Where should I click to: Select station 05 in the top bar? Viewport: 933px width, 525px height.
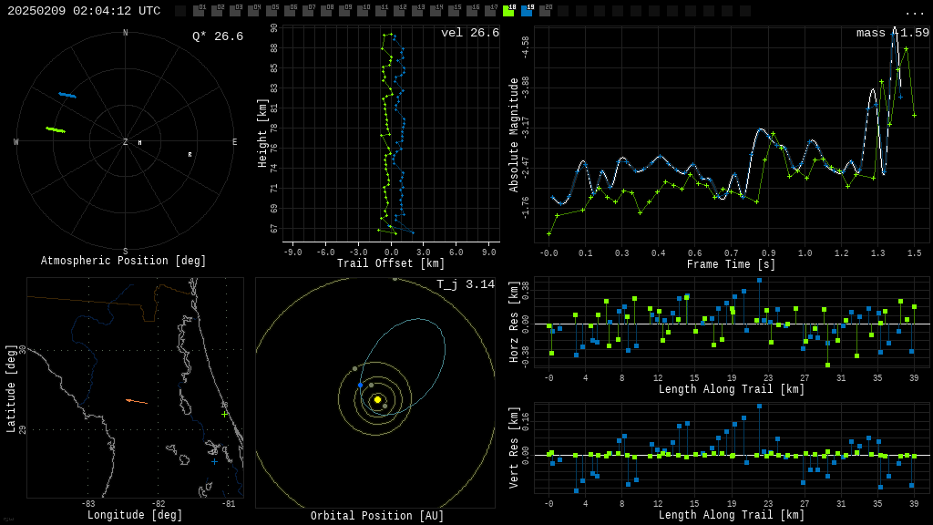coord(272,11)
